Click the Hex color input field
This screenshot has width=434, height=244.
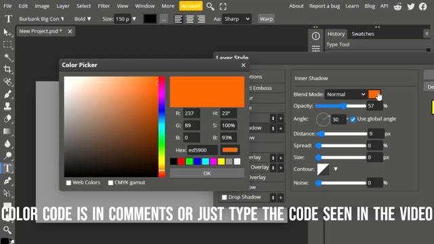coord(202,150)
